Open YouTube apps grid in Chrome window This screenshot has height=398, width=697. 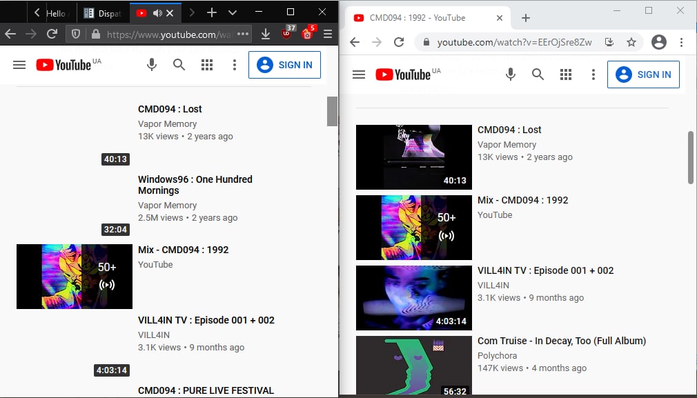566,74
